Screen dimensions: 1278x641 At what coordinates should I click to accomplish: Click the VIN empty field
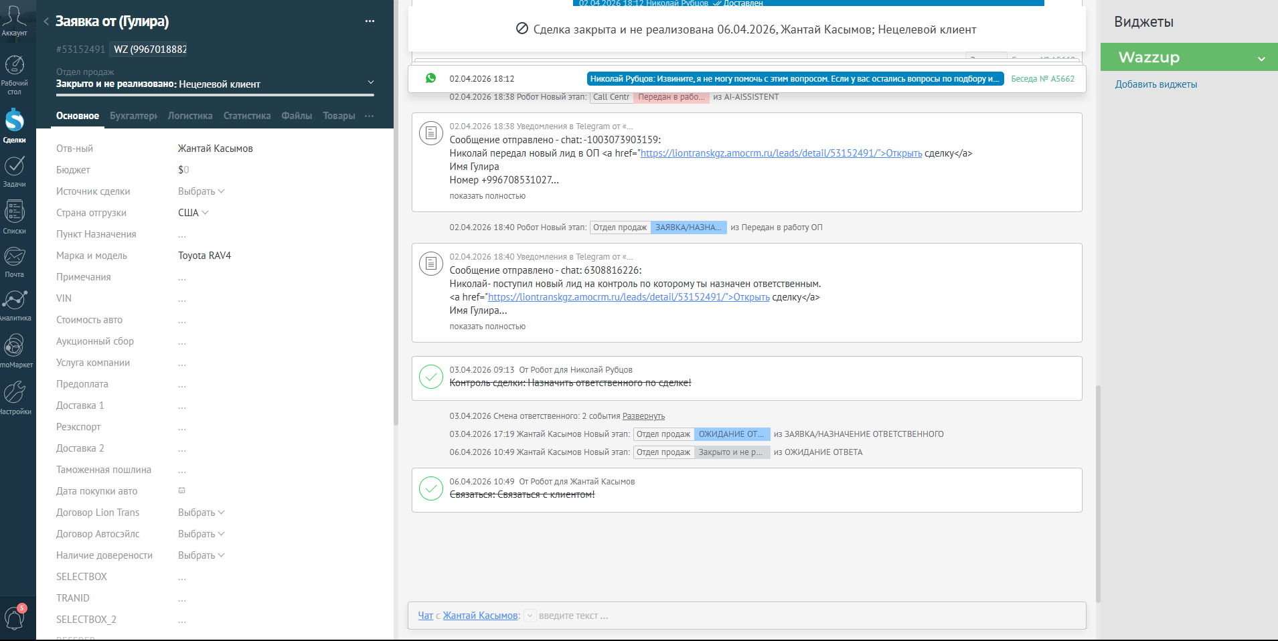pos(181,299)
